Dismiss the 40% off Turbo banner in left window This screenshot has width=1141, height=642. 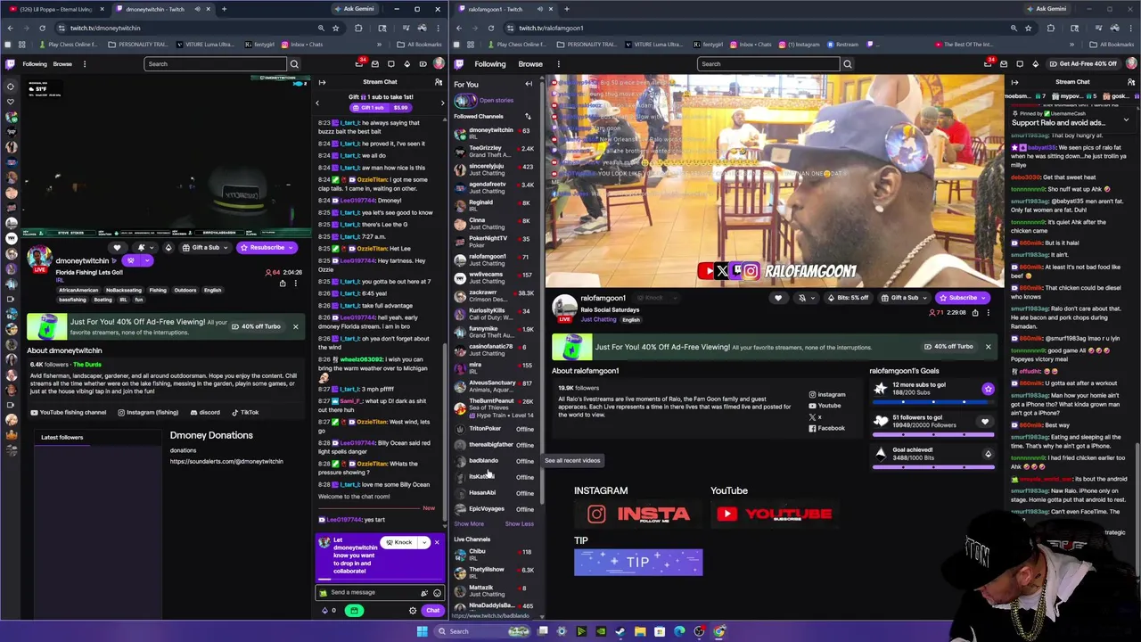click(295, 326)
